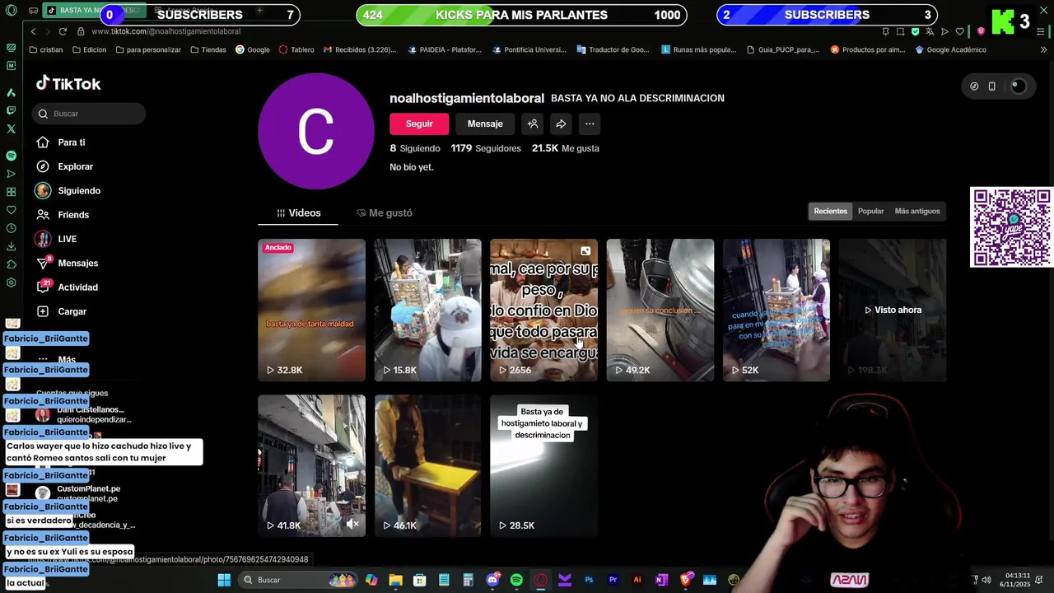Open Spotify from the Windows taskbar

[x=516, y=580]
